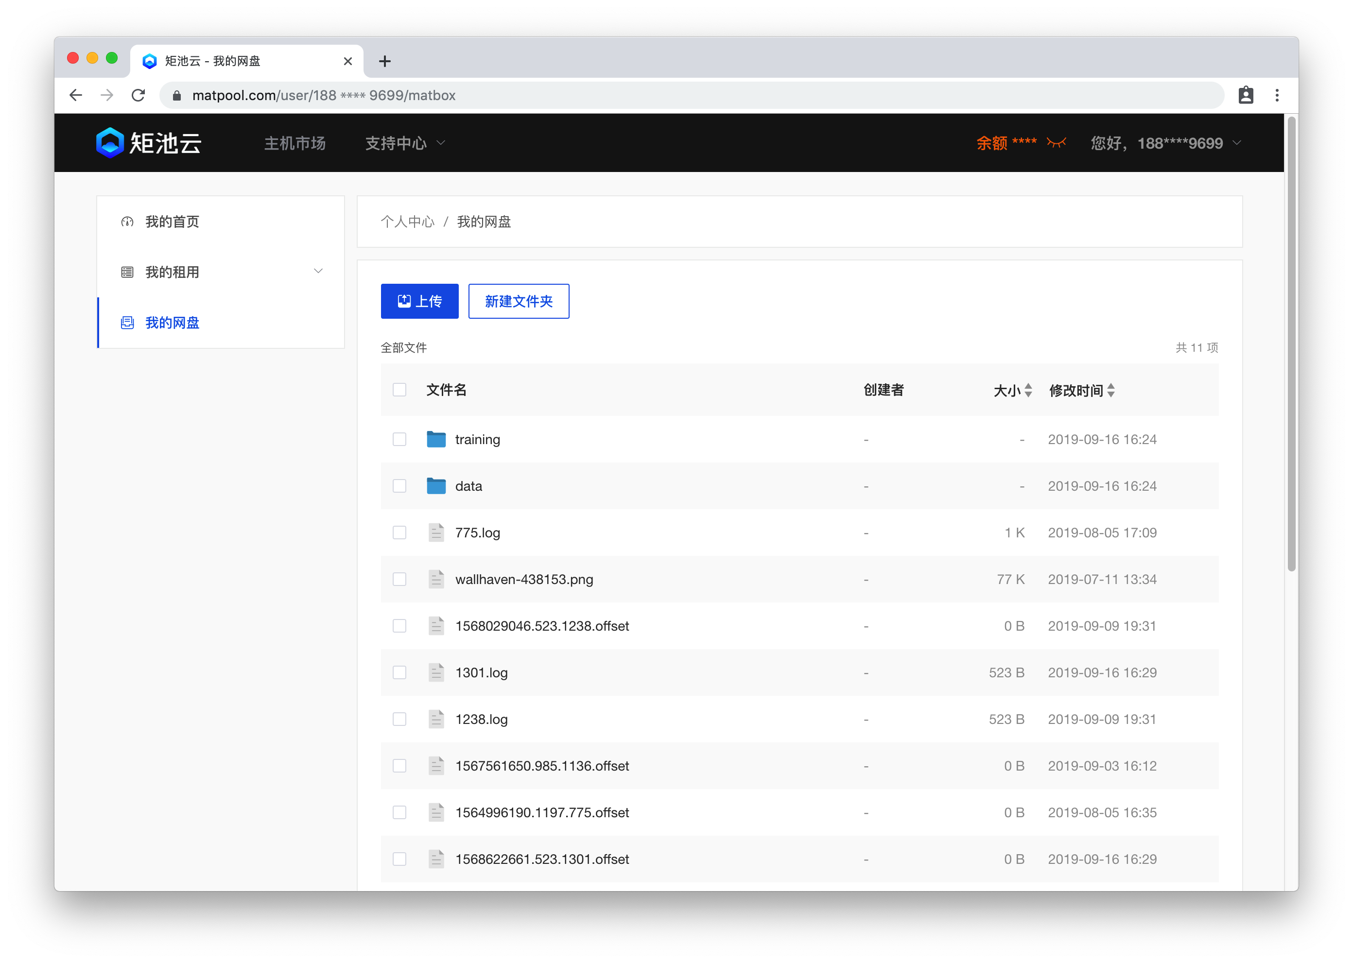Open the browser three-dot menu
Viewport: 1353px width, 963px height.
click(x=1277, y=95)
